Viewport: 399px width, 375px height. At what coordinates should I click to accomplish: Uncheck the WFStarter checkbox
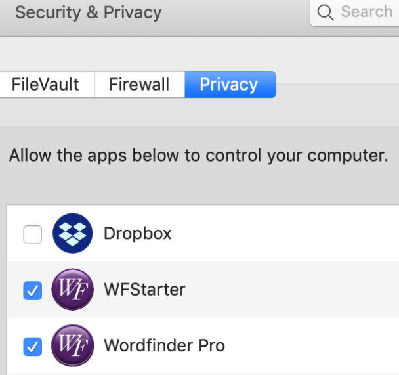pyautogui.click(x=33, y=290)
